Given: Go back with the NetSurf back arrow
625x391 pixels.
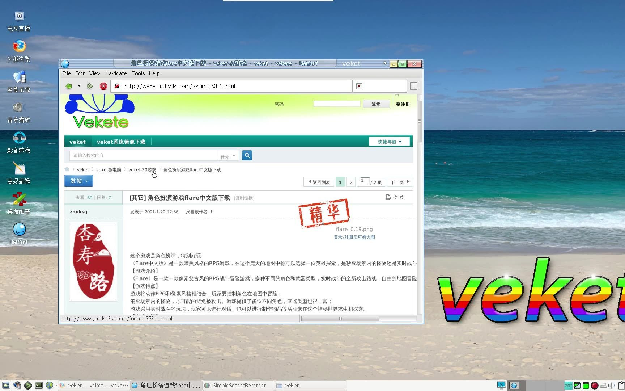Looking at the screenshot, I should pos(68,86).
